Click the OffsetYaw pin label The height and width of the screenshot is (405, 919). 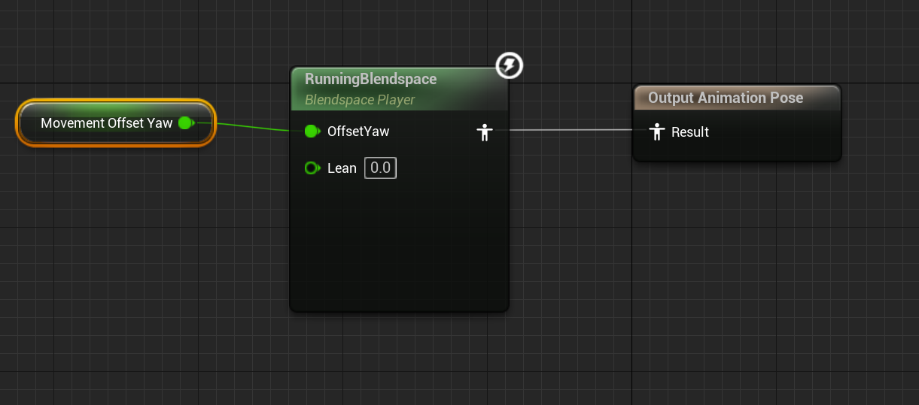pos(358,131)
